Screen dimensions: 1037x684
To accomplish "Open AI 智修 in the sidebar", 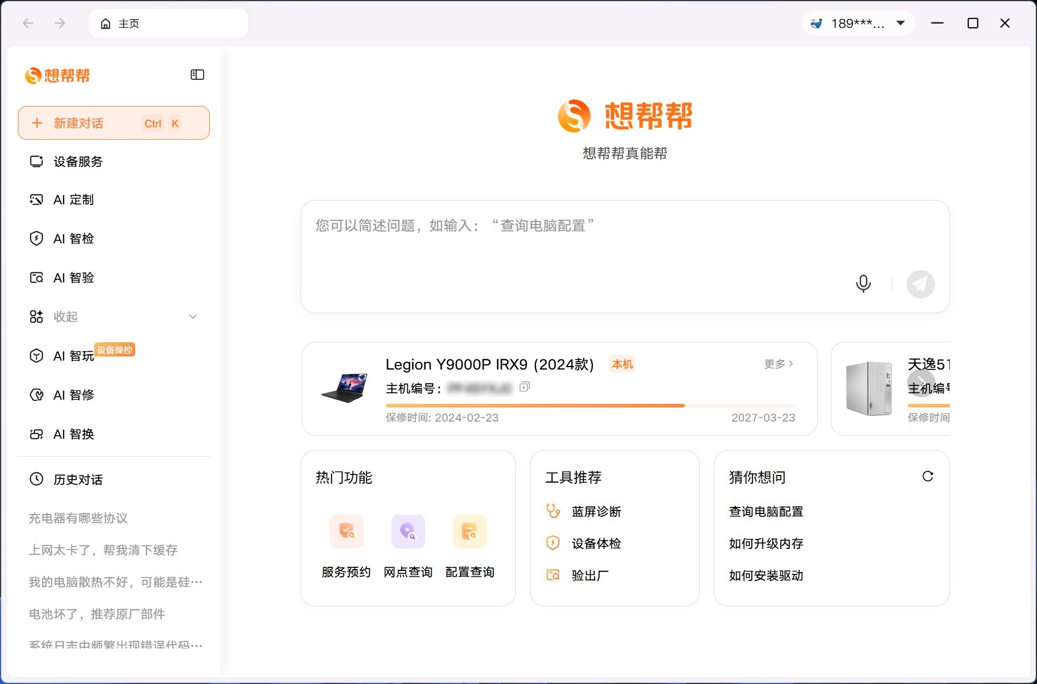I will tap(114, 395).
